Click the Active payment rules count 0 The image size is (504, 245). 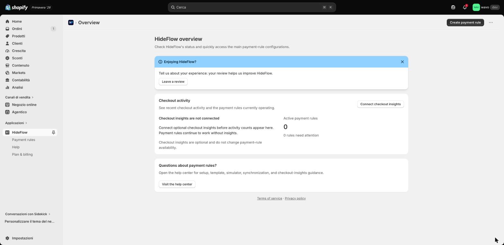point(285,127)
